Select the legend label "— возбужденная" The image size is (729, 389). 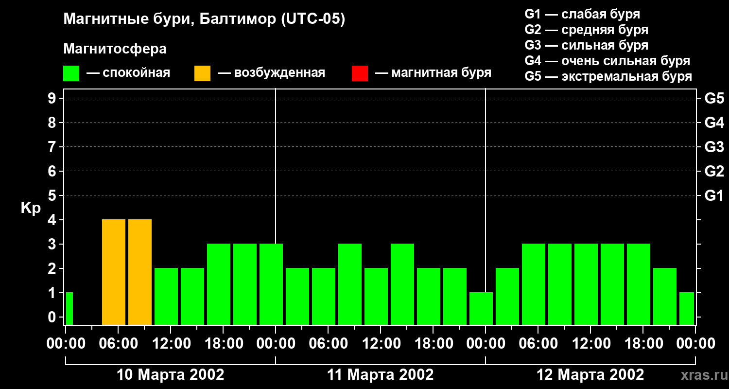[271, 73]
